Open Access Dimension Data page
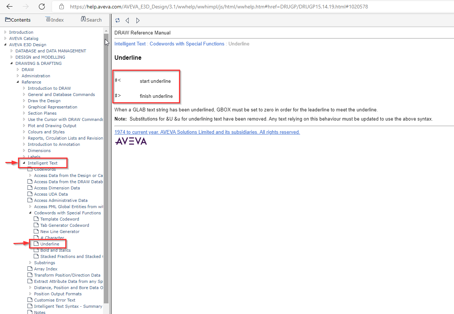 point(57,188)
